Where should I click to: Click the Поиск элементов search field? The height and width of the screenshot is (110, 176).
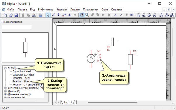(x=17, y=27)
